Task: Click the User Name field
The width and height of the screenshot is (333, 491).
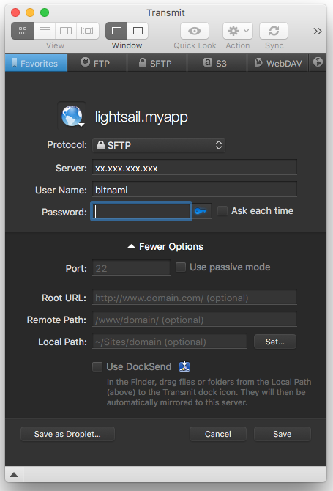Action: (x=195, y=190)
